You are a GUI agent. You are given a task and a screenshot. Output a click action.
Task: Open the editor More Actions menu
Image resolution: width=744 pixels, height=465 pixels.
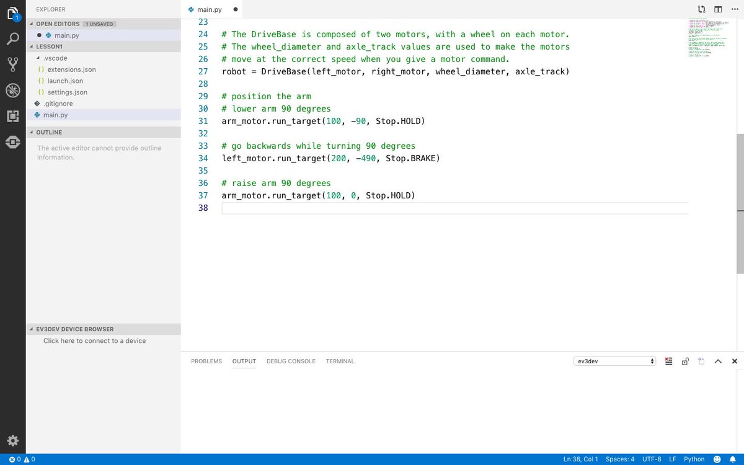click(x=734, y=9)
